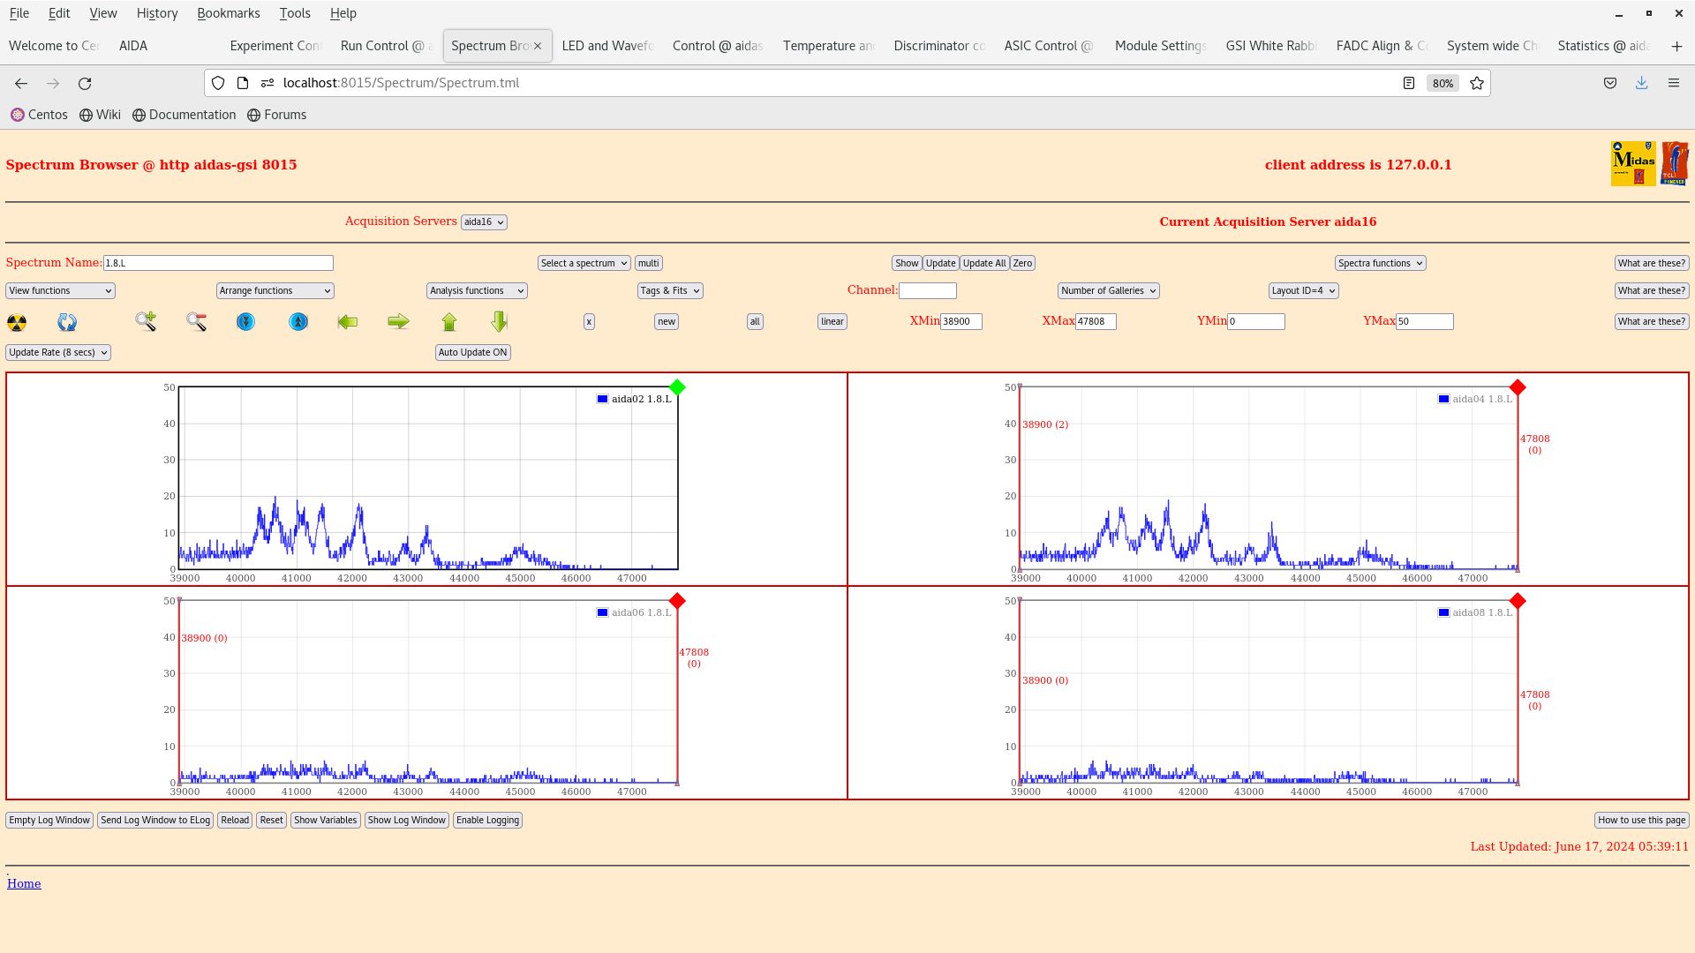Click the Home link
The width and height of the screenshot is (1695, 953).
click(24, 884)
